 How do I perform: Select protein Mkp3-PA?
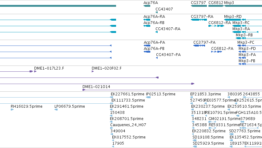tap(247, 55)
